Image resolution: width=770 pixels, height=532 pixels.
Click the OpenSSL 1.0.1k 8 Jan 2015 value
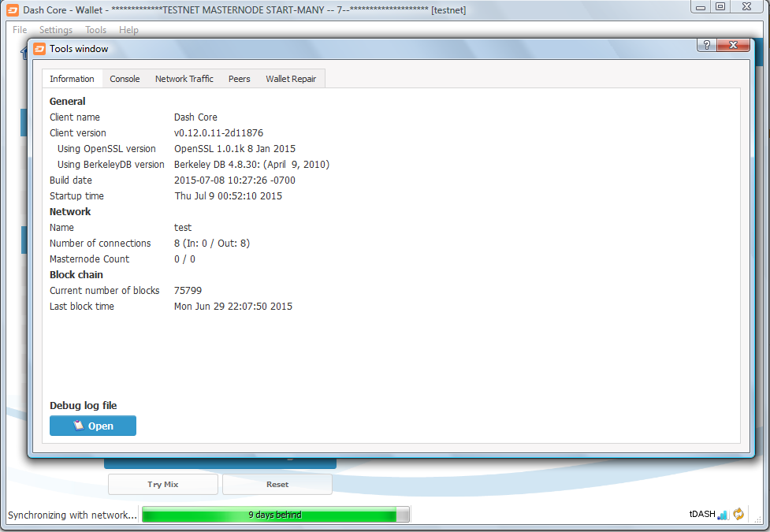pos(235,148)
